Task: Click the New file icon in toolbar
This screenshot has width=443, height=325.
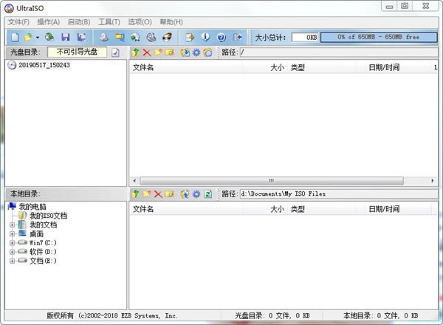Action: click(15, 37)
